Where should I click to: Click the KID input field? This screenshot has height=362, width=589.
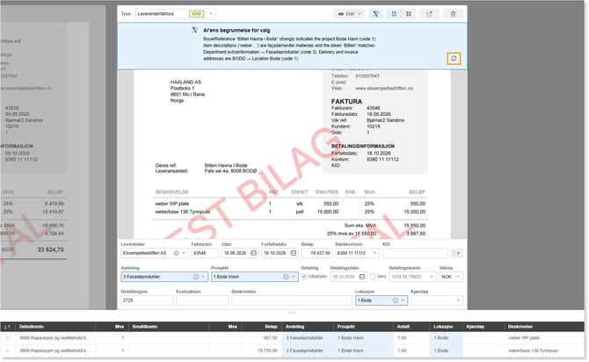point(415,253)
